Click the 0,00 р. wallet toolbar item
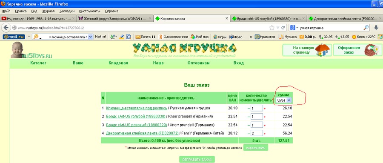The height and width of the screenshot is (163, 383). [308, 37]
